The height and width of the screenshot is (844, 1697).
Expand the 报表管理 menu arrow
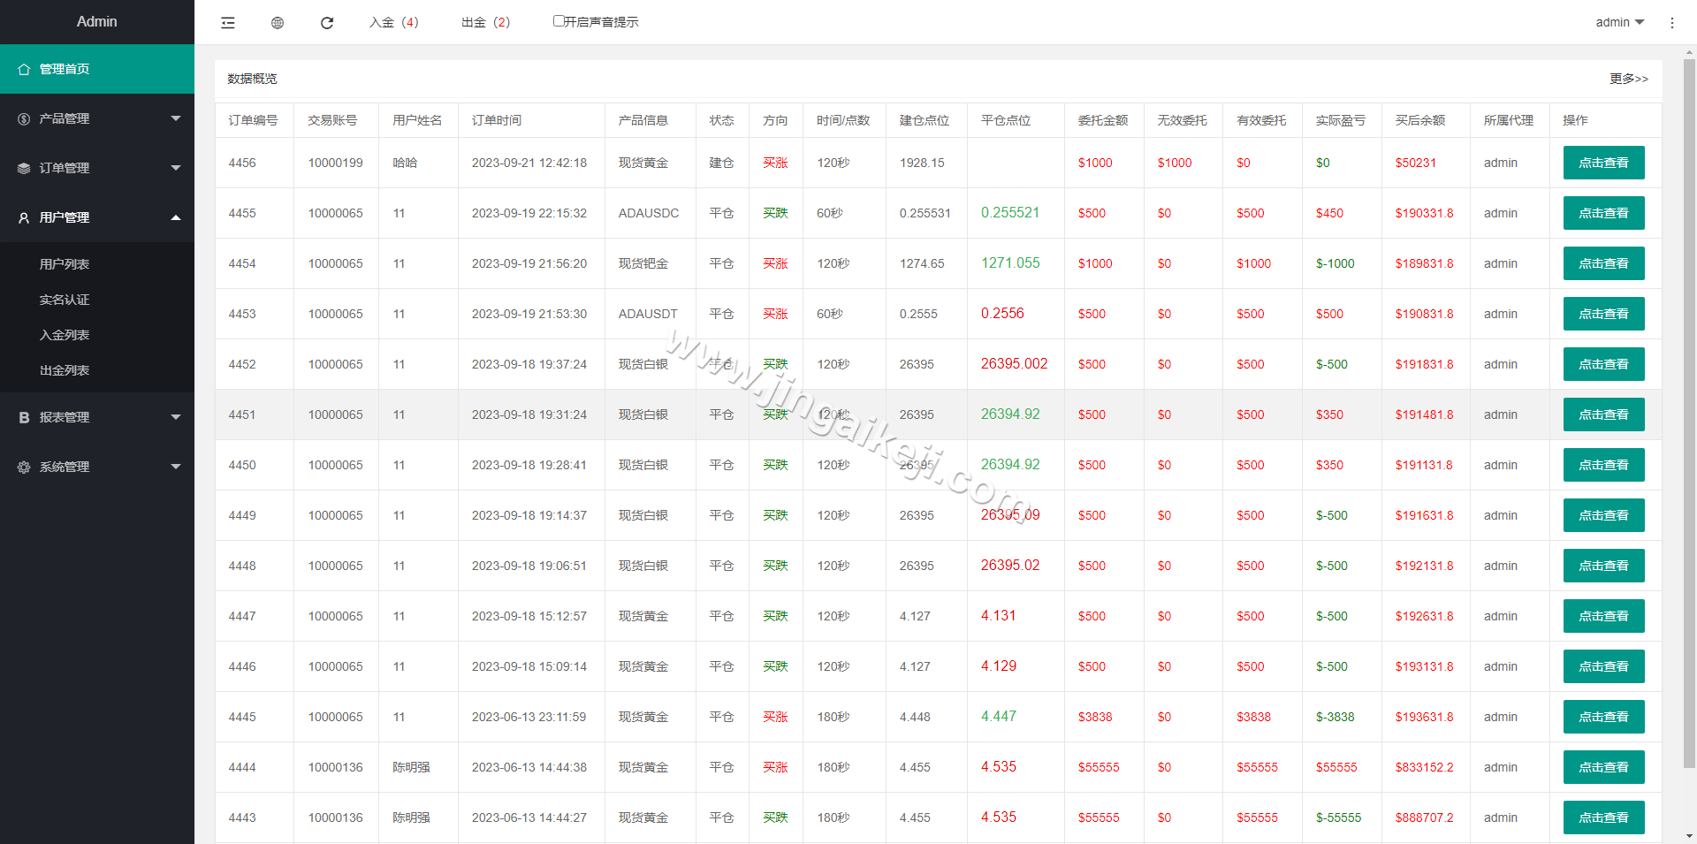click(x=175, y=417)
